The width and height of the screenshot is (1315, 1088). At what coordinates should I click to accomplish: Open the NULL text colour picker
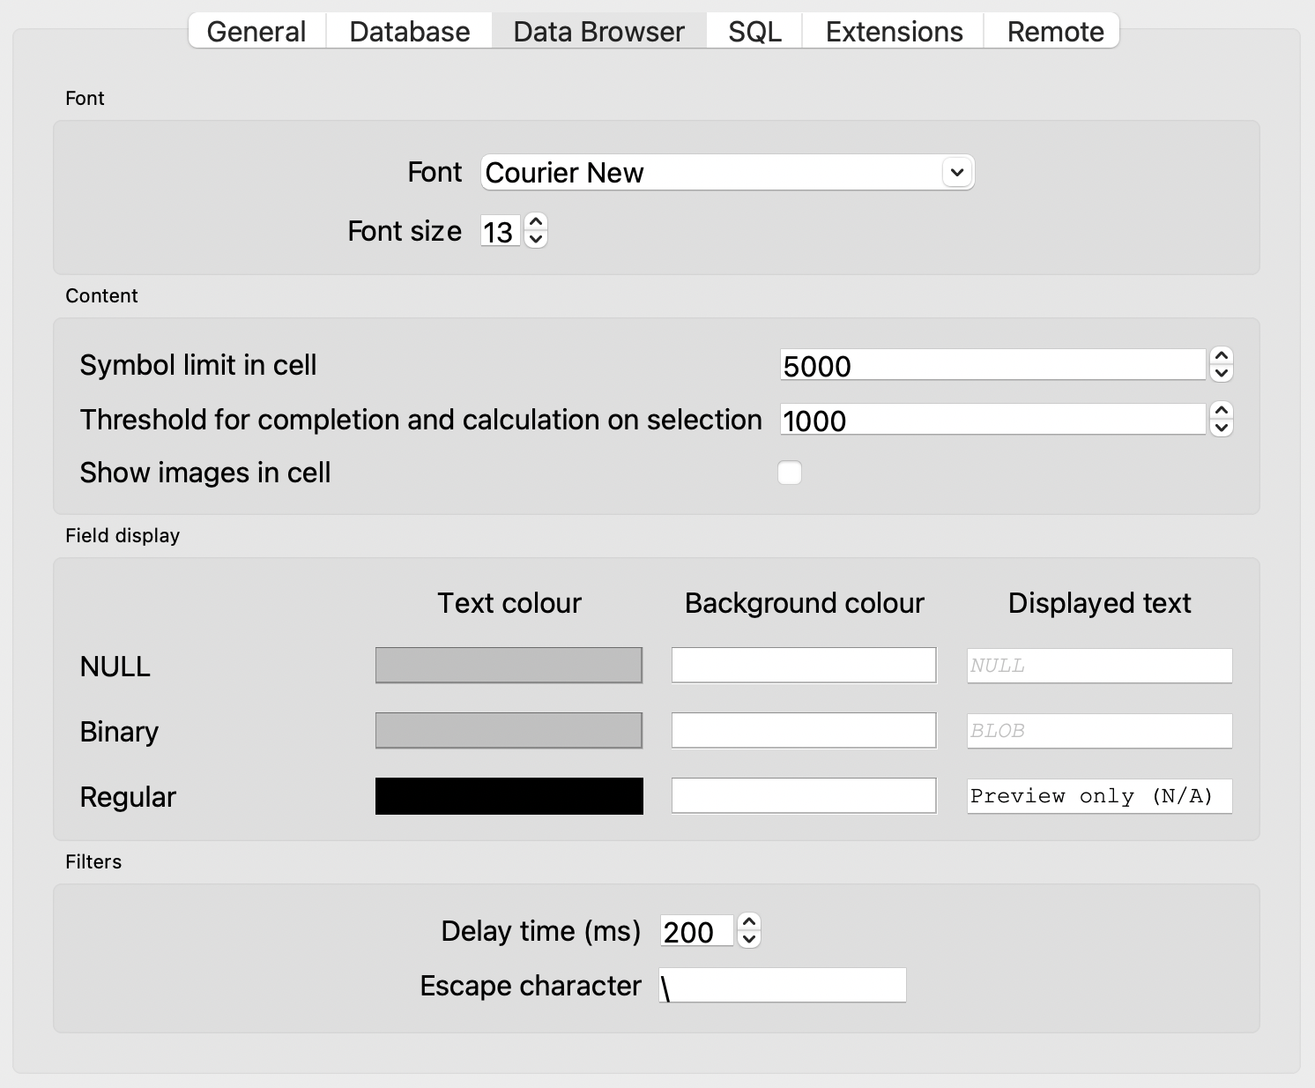pos(509,665)
